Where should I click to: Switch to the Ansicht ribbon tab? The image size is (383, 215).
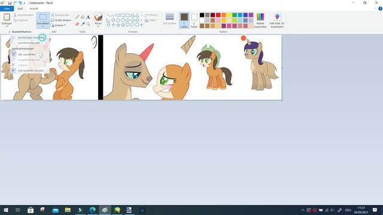tap(34, 8)
